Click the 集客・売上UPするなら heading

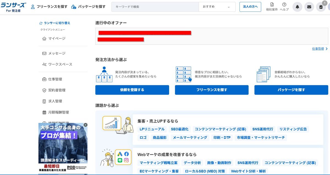click(x=158, y=121)
